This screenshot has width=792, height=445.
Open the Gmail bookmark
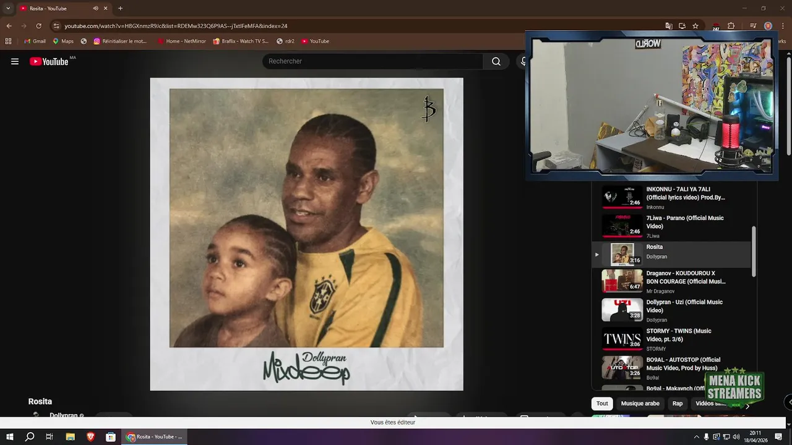[35, 41]
